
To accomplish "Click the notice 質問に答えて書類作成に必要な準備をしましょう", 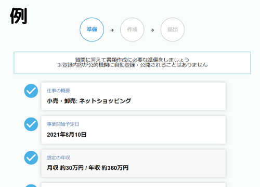I will click(x=132, y=60).
